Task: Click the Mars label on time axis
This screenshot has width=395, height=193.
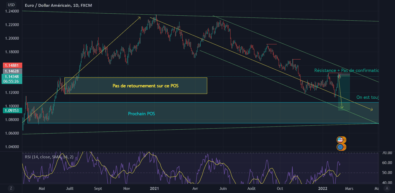Action: pyautogui.click(x=349, y=188)
